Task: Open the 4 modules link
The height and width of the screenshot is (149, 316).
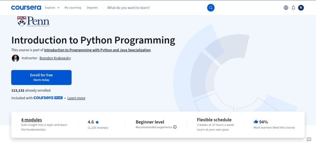Action: pos(31,120)
